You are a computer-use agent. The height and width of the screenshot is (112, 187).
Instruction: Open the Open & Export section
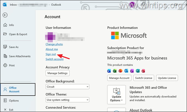click(x=18, y=34)
